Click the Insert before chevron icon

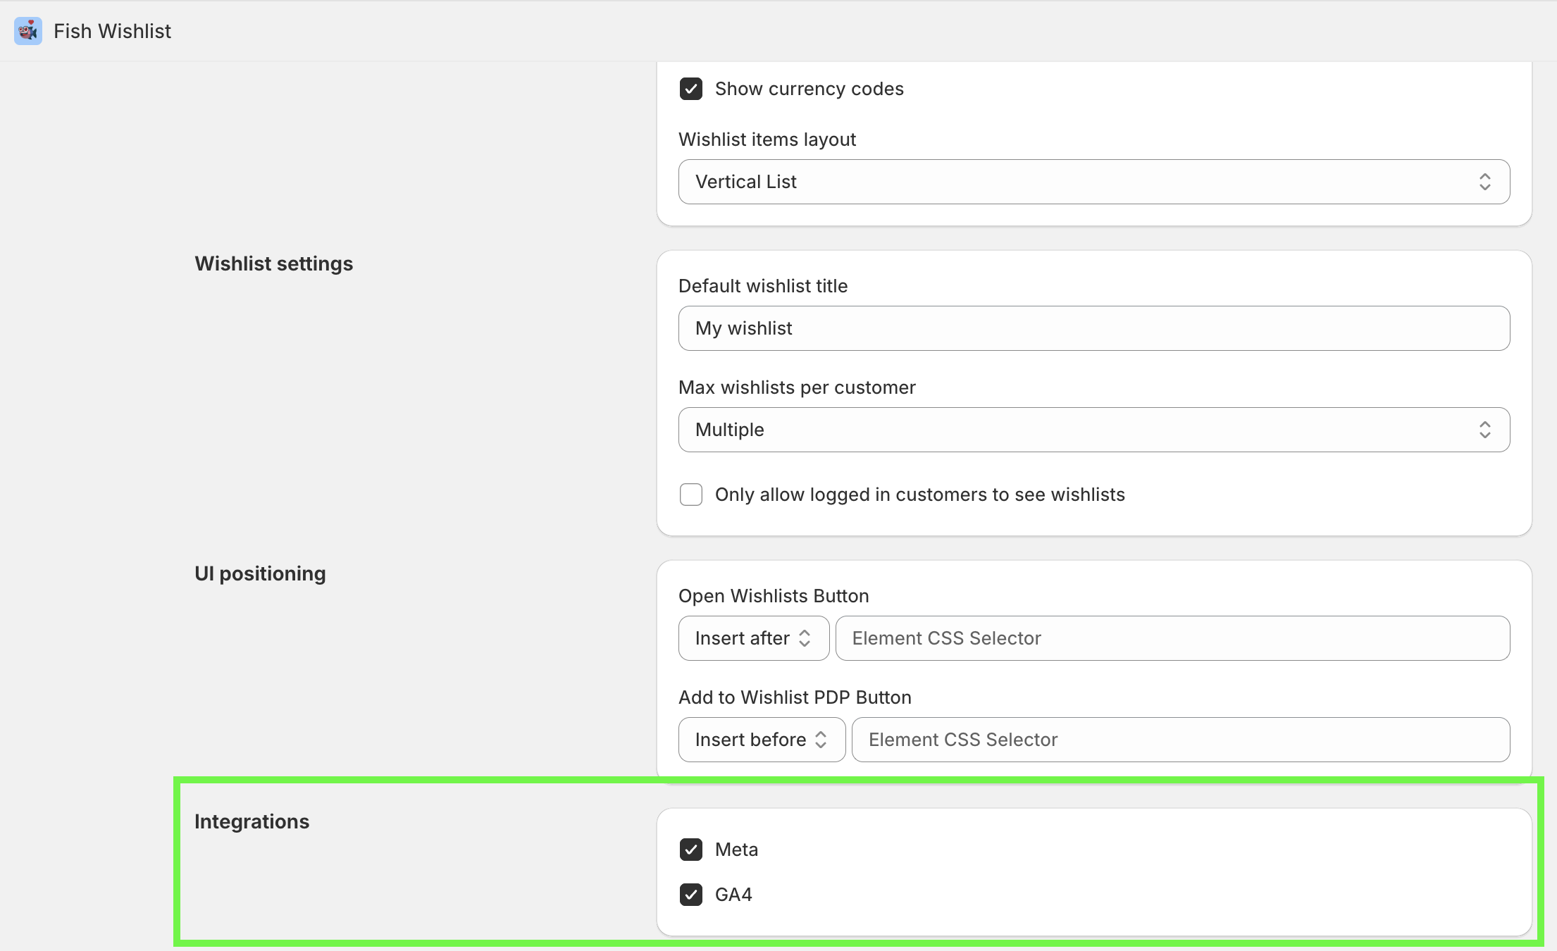click(821, 740)
